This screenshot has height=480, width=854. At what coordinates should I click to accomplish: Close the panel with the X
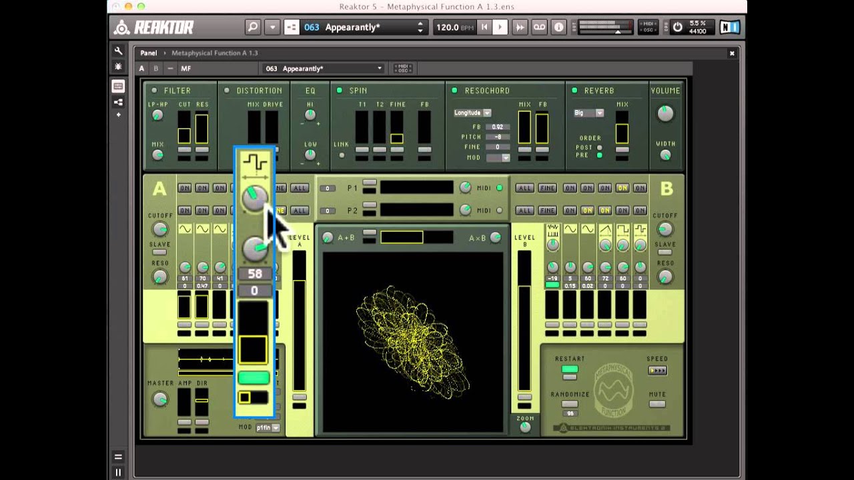tap(732, 53)
